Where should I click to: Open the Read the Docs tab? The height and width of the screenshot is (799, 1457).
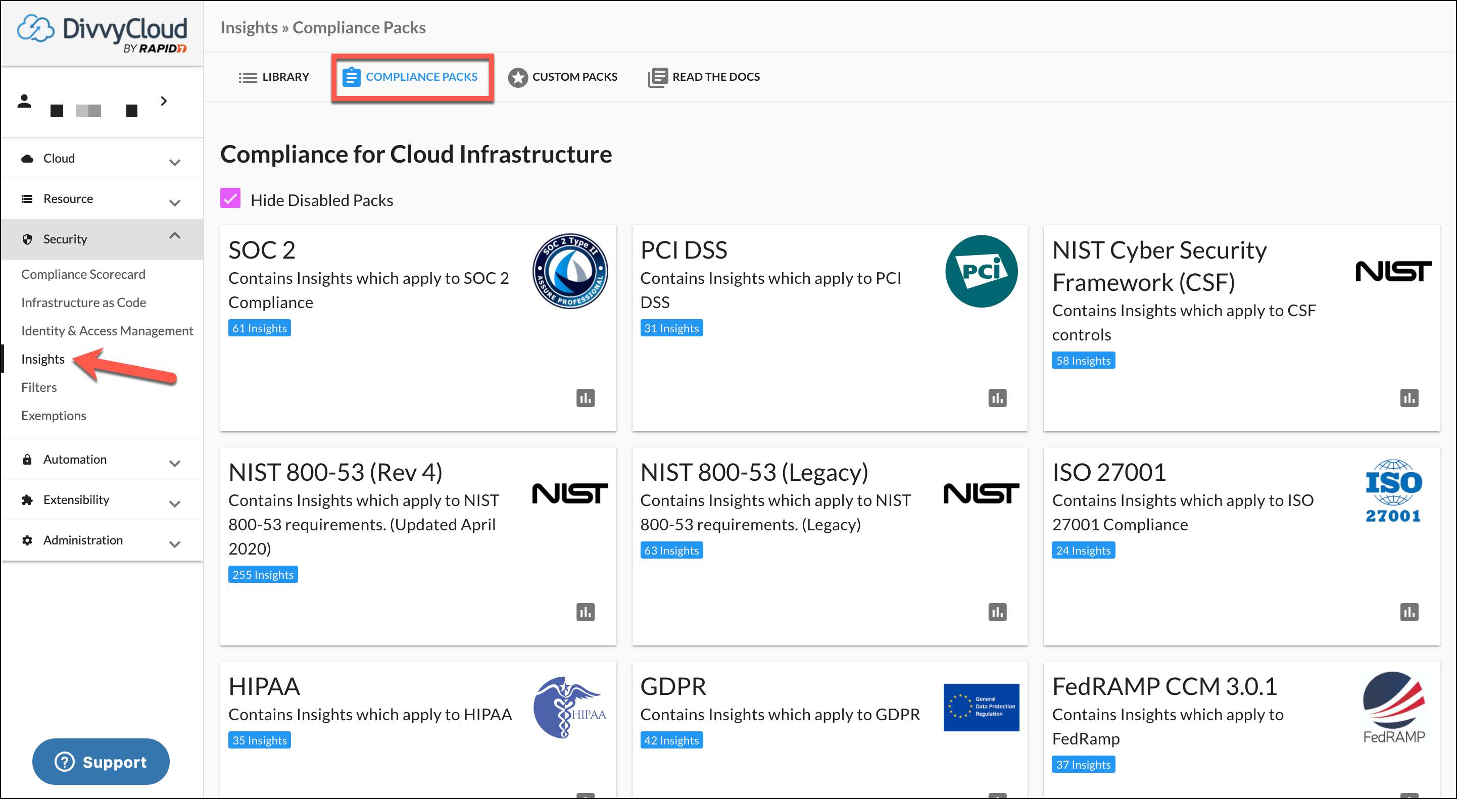point(704,77)
